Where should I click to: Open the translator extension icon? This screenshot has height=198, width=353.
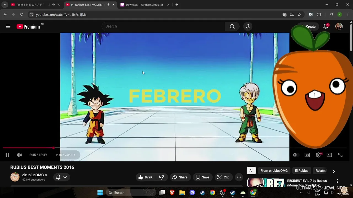[x=311, y=15]
